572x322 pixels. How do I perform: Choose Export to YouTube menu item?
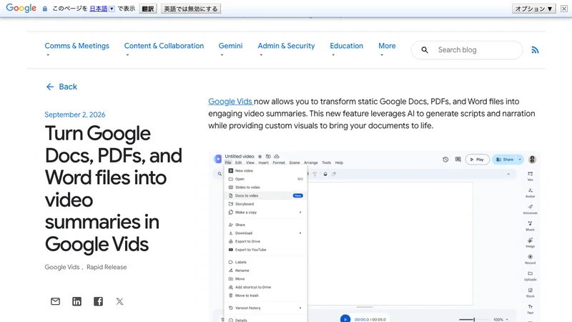tap(265, 250)
